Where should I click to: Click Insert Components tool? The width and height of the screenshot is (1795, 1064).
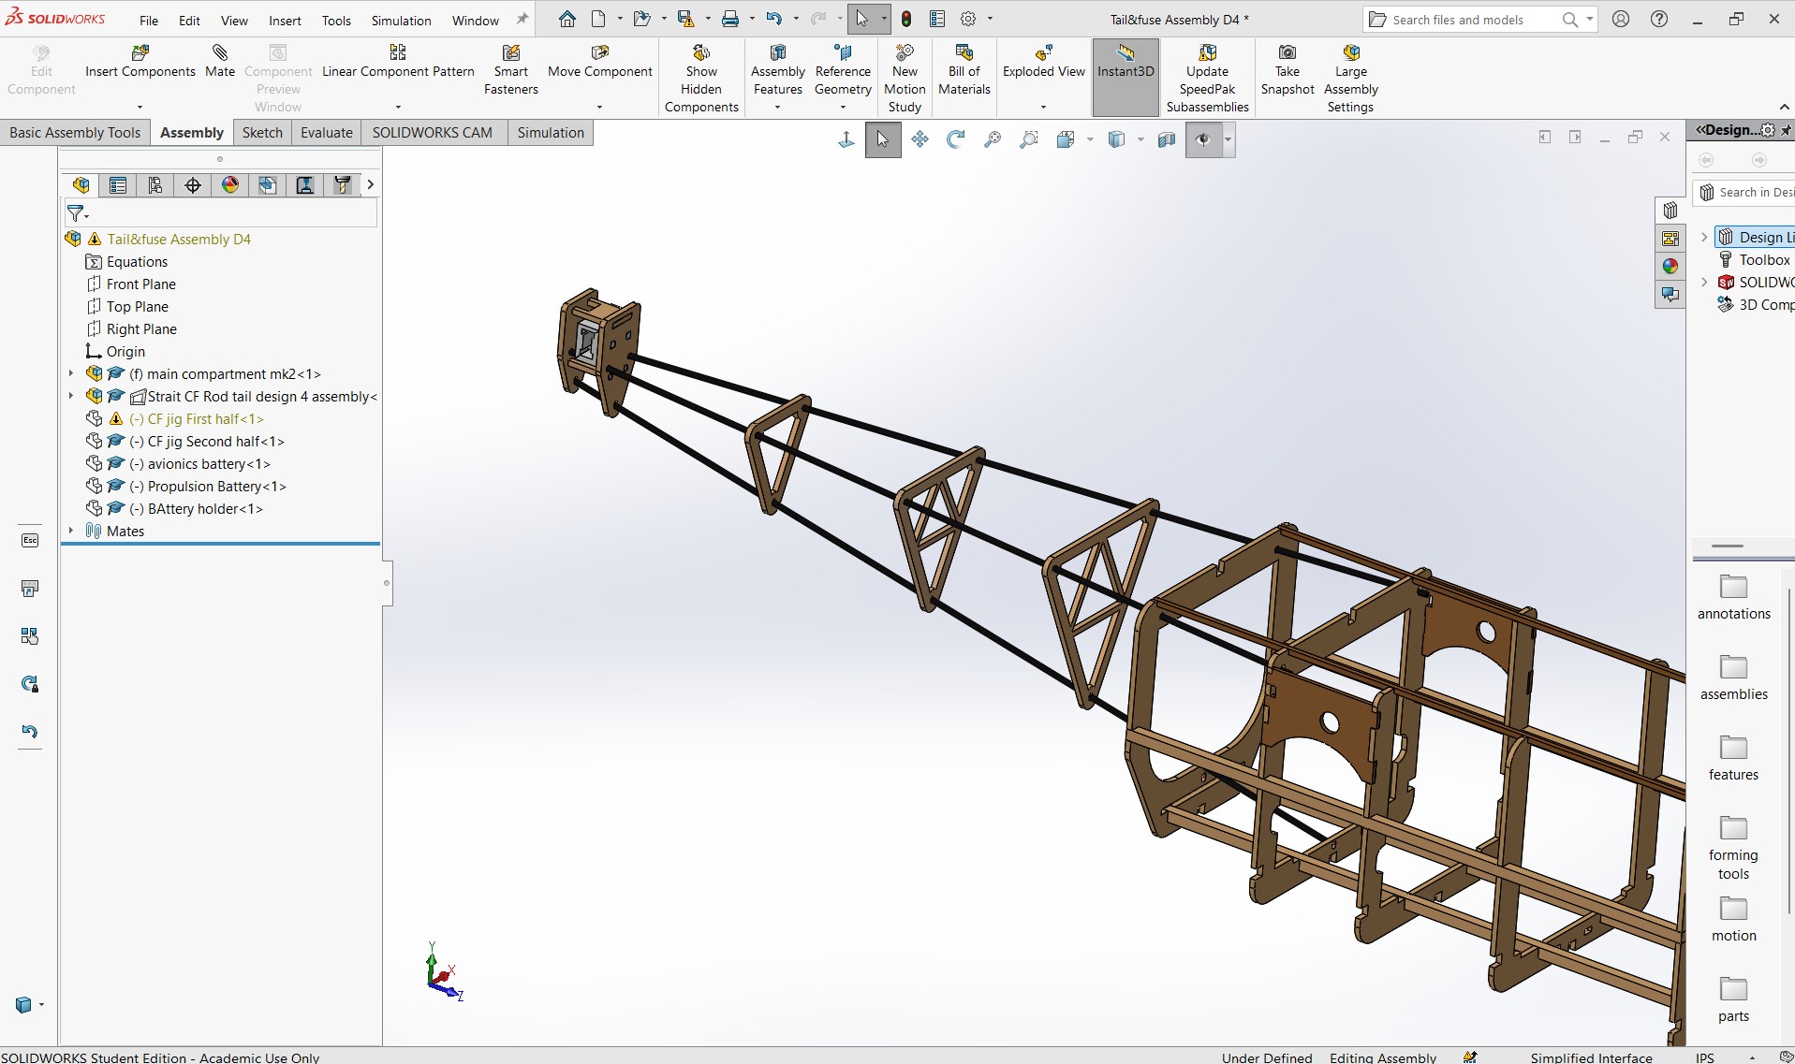[140, 62]
